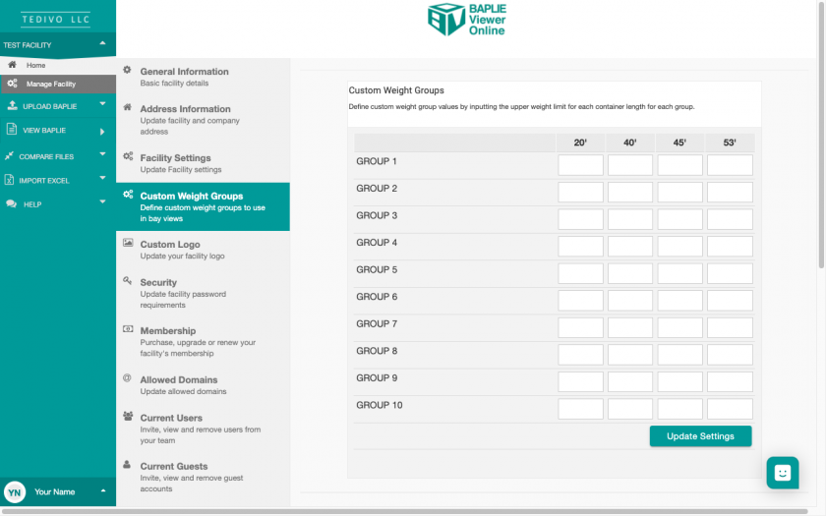
Task: Click the 53' column header
Action: point(730,143)
